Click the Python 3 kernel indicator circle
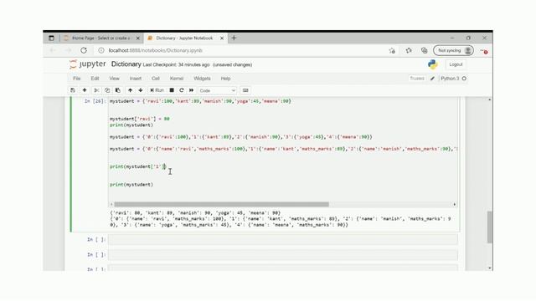536x301 pixels. pos(464,79)
